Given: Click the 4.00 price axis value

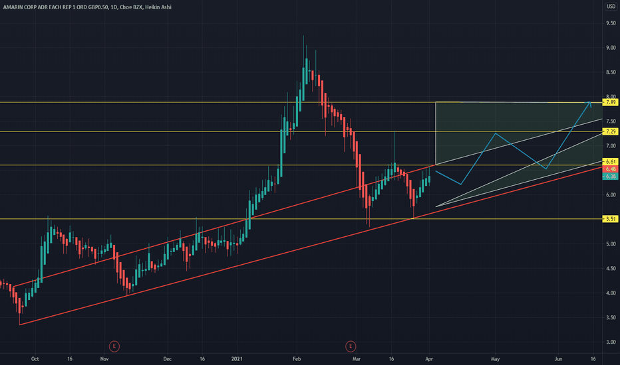Looking at the screenshot, I should click(611, 293).
